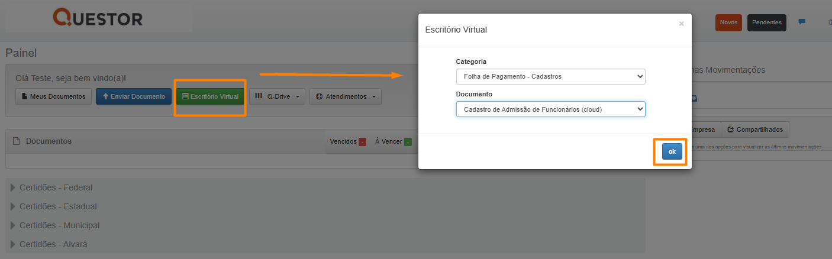832x259 pixels.
Task: Click the green À Vencer indicator
Action: 408,142
